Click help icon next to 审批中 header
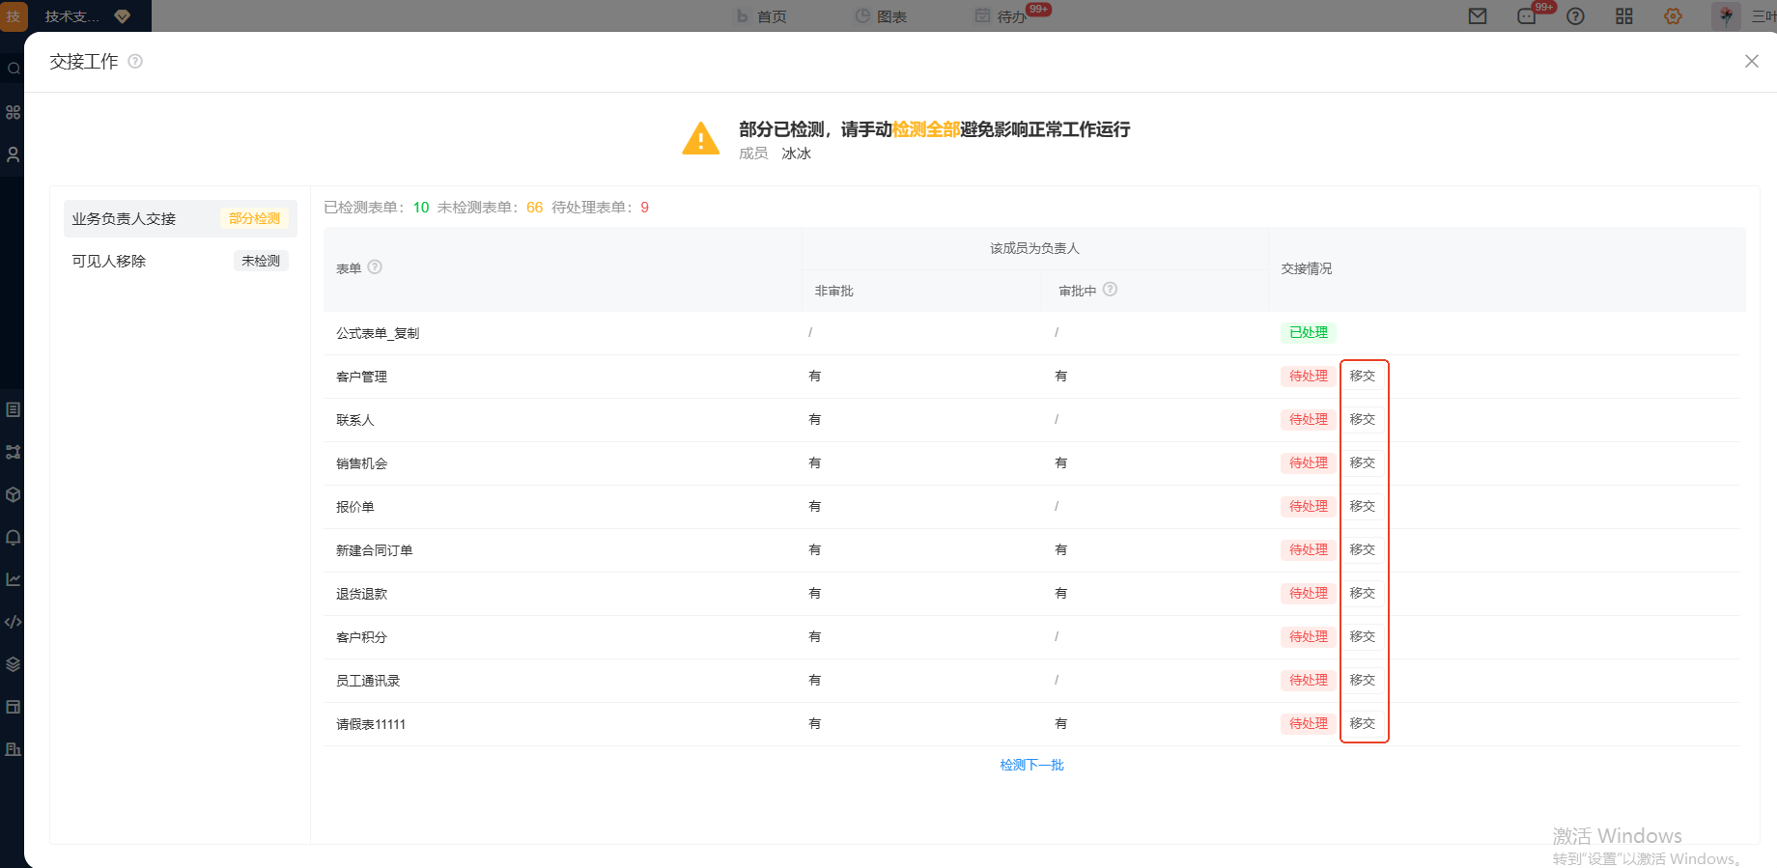 (x=1110, y=290)
